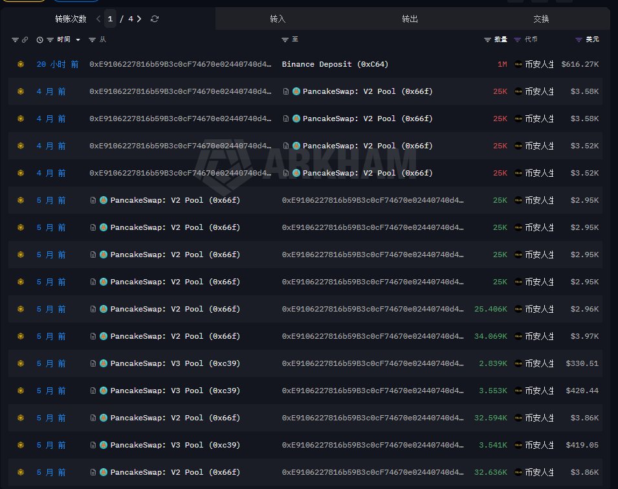Screen dimensions: 618x489
Task: Click the contract document icon in the 2.839K row
Action: click(93, 363)
